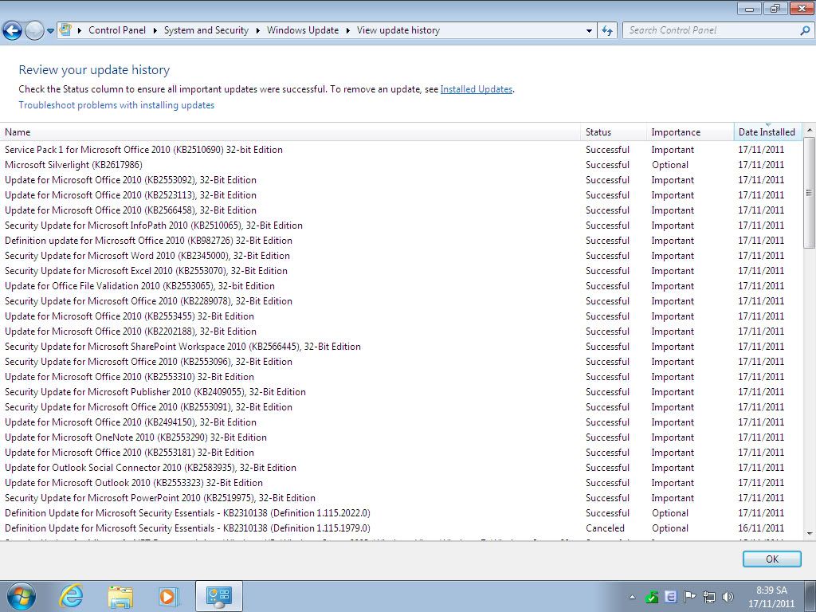
Task: Click the blue E tray icon
Action: [671, 597]
